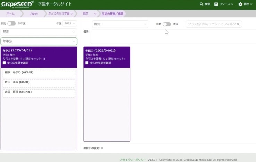Open the プライバシーポリシー link

point(133,160)
